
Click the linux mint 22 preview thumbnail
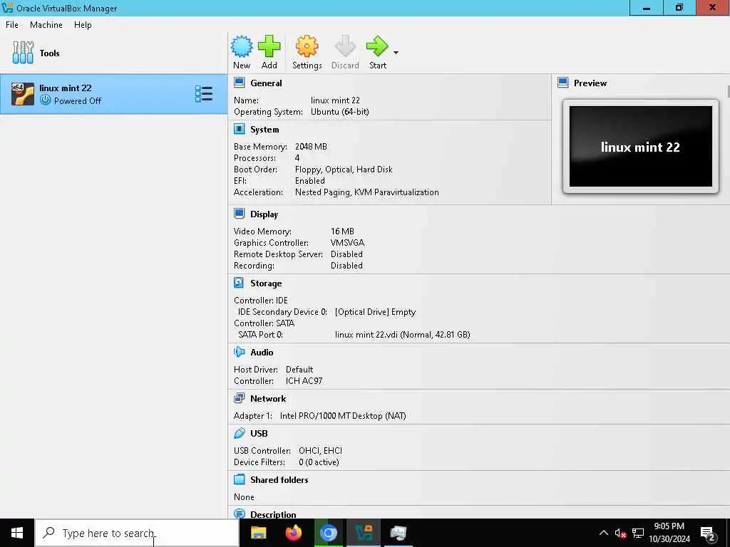click(641, 147)
